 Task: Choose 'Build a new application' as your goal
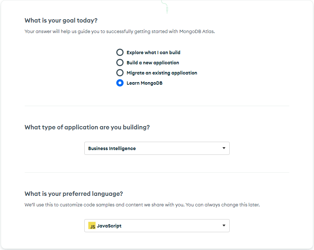tap(120, 62)
